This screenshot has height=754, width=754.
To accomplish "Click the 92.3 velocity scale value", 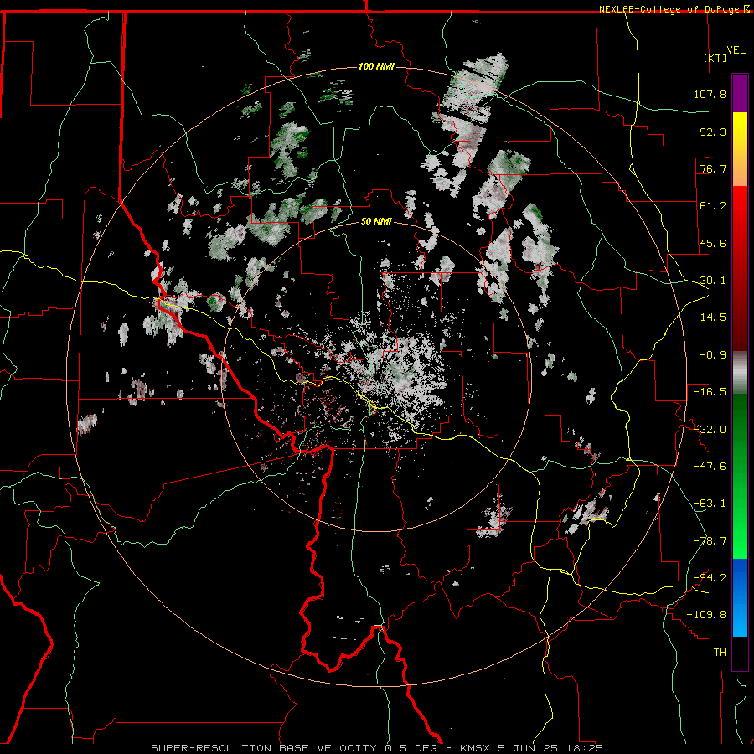I will (x=713, y=132).
